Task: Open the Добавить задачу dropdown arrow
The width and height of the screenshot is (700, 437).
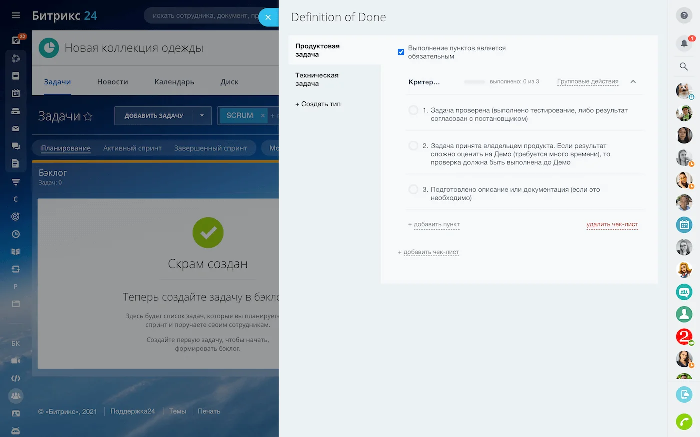Action: point(202,116)
